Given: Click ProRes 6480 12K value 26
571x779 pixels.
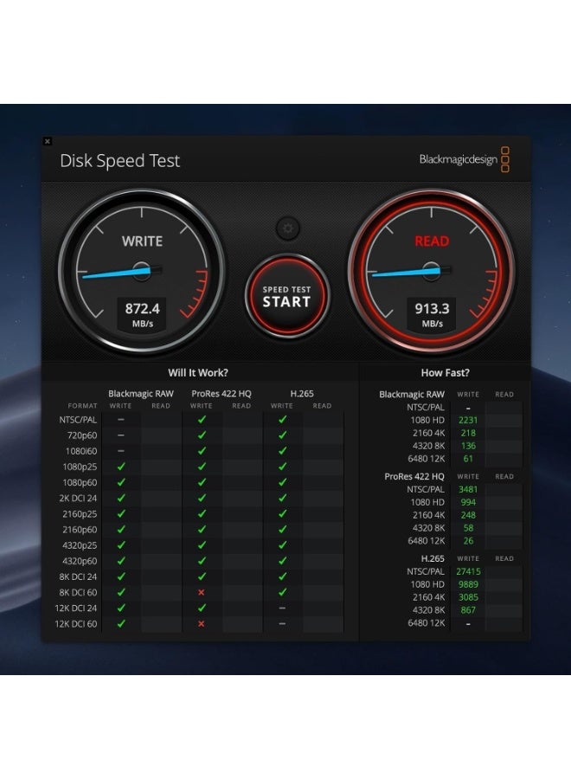Looking at the screenshot, I should [x=468, y=540].
